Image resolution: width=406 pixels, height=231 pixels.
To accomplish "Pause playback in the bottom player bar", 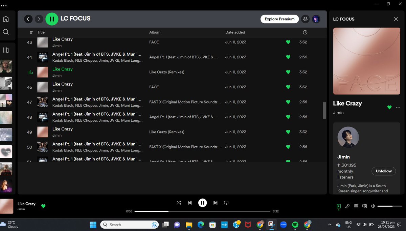I will point(202,203).
